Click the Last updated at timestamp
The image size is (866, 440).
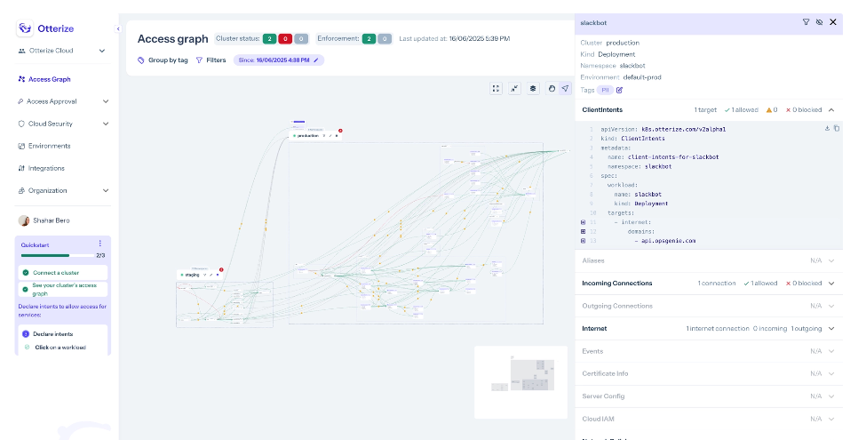[x=480, y=39]
